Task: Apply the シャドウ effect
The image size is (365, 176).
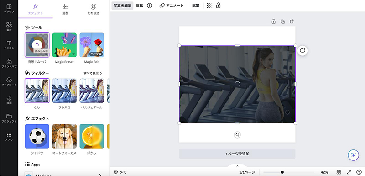Action: 37,136
